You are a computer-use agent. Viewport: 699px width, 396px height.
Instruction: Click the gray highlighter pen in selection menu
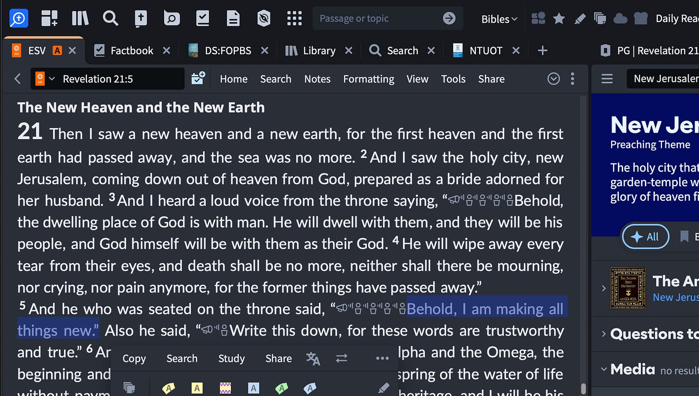coord(383,388)
